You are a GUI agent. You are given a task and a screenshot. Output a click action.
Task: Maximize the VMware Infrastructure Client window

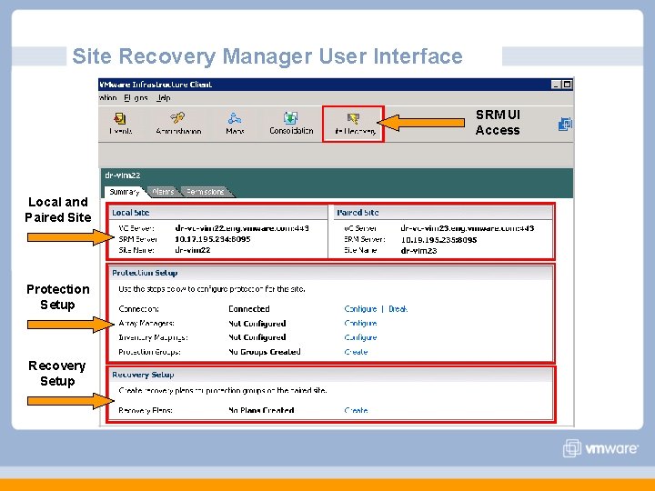(x=567, y=85)
